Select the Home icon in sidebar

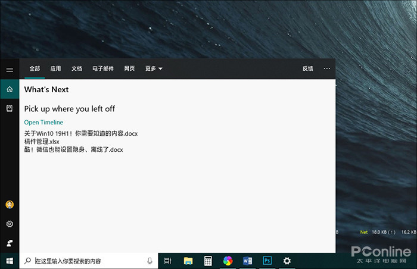10,89
